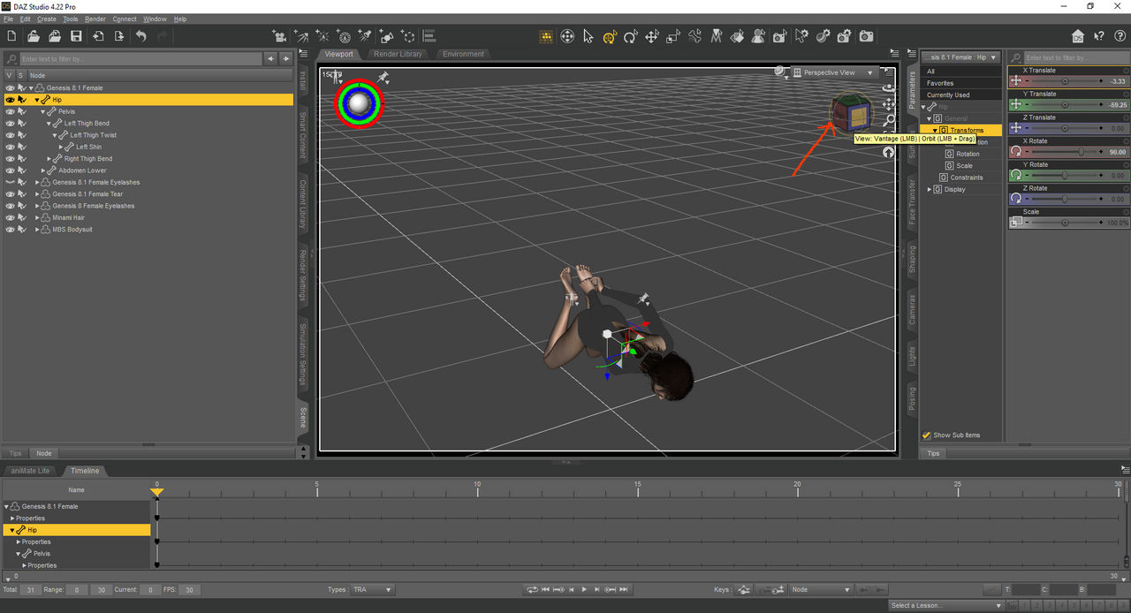Click the DS home icon in toolbar
The width and height of the screenshot is (1131, 613).
click(x=1077, y=36)
